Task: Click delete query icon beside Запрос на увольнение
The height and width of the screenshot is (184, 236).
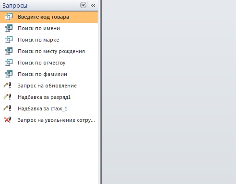Action: click(8, 120)
